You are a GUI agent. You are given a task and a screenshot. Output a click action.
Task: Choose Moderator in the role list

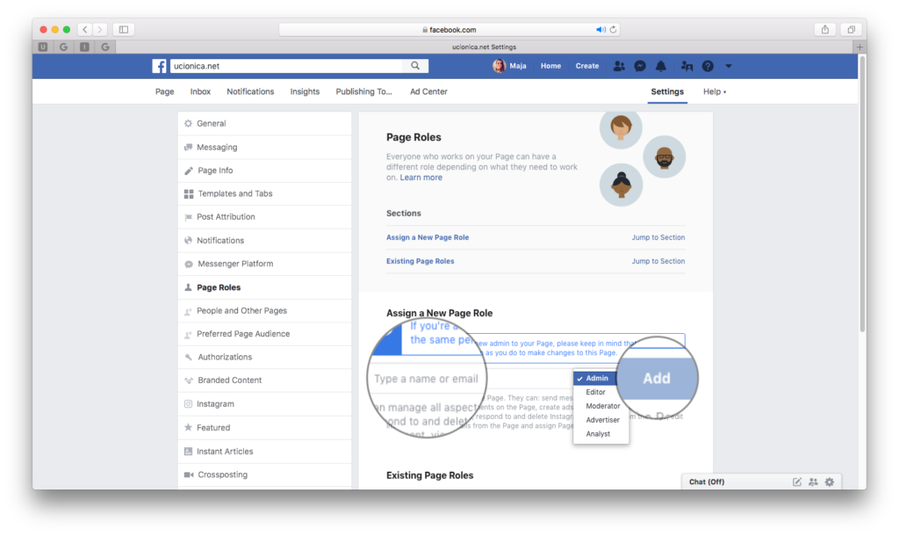click(602, 406)
